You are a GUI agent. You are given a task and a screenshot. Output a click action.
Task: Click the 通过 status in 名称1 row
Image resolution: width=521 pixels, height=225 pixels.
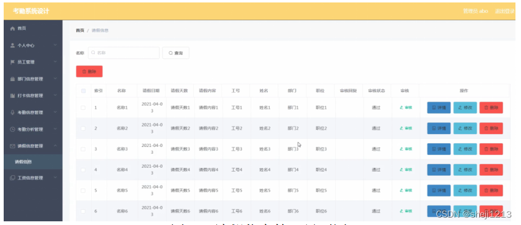(376, 108)
